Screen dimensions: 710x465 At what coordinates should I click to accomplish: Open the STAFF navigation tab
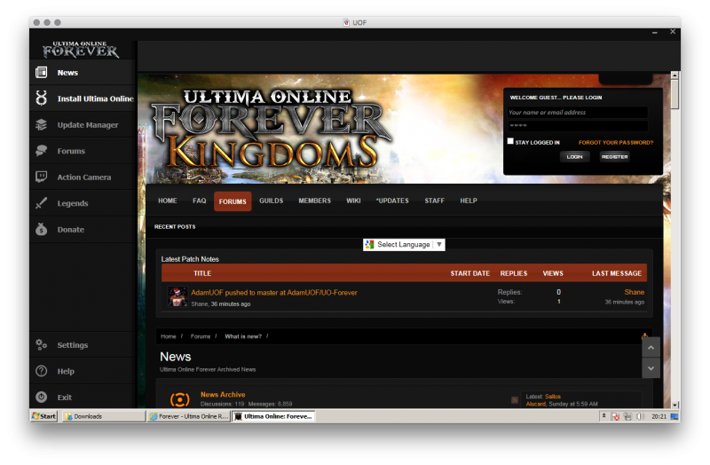point(434,201)
